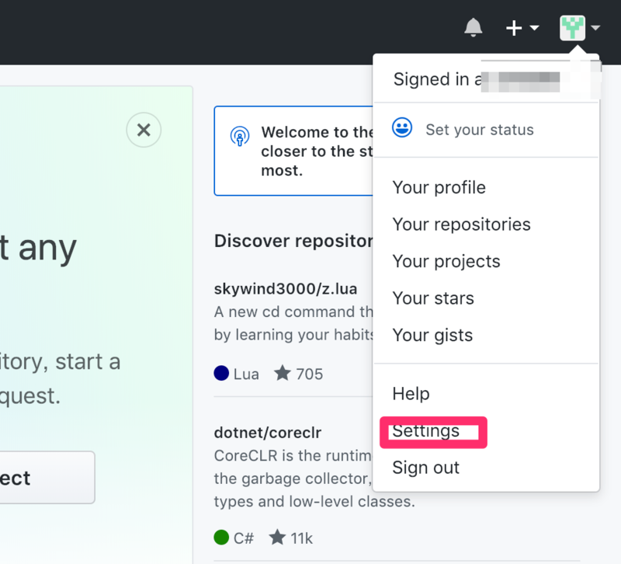This screenshot has height=564, width=621.
Task: Click the star icon beside 705
Action: coord(283,373)
